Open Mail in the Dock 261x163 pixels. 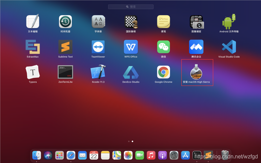click(82, 155)
